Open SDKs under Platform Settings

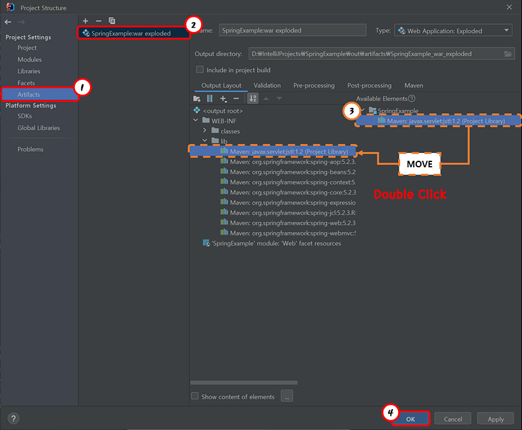[x=25, y=116]
